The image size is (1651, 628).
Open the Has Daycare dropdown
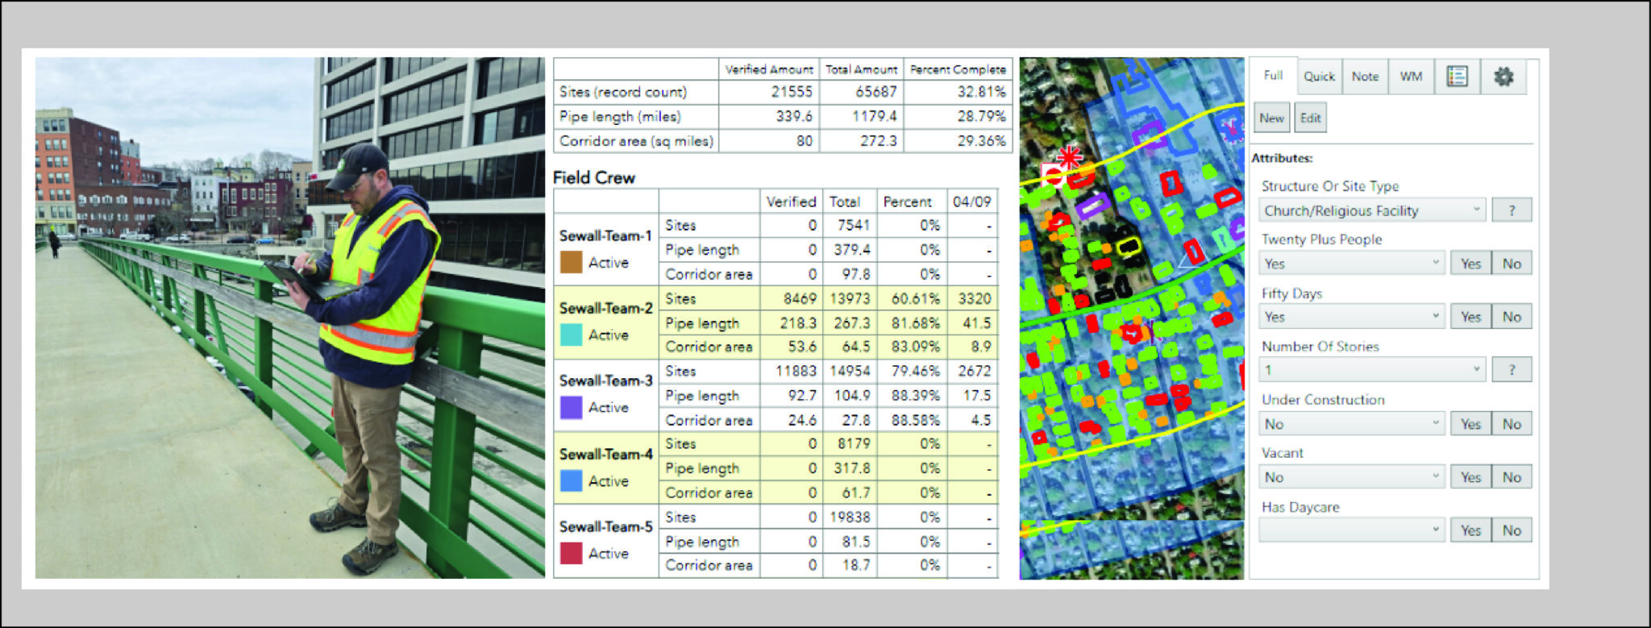point(1351,530)
